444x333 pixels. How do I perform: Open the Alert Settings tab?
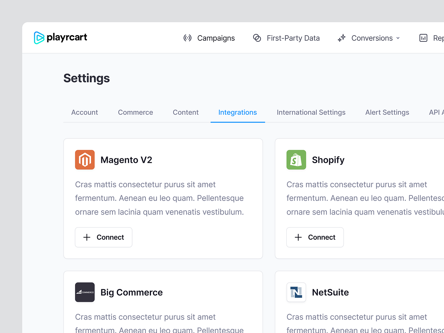click(x=387, y=112)
